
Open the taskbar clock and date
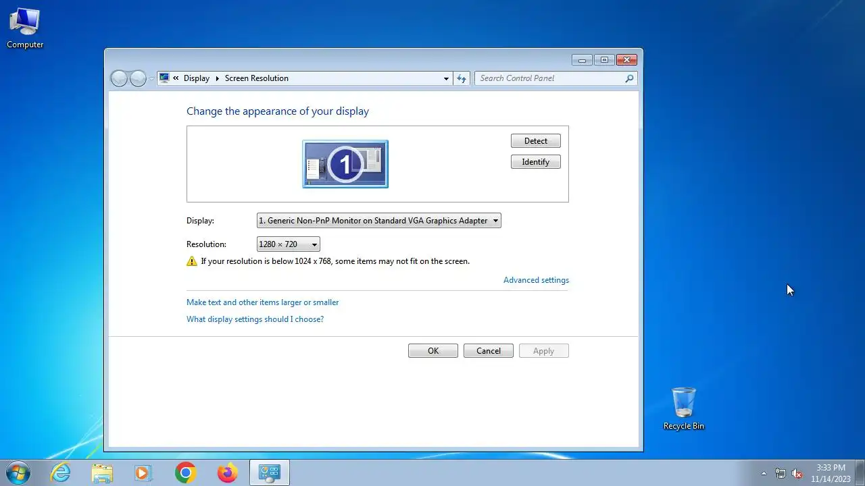click(831, 473)
